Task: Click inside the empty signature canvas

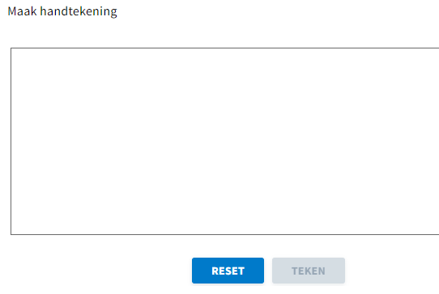Action: pos(225,141)
